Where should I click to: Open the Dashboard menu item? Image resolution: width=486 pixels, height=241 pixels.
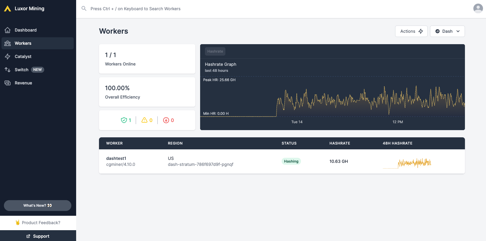click(38, 30)
